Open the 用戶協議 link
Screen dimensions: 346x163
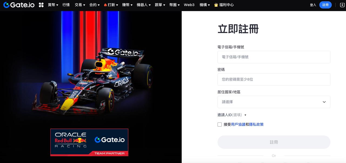coord(238,125)
